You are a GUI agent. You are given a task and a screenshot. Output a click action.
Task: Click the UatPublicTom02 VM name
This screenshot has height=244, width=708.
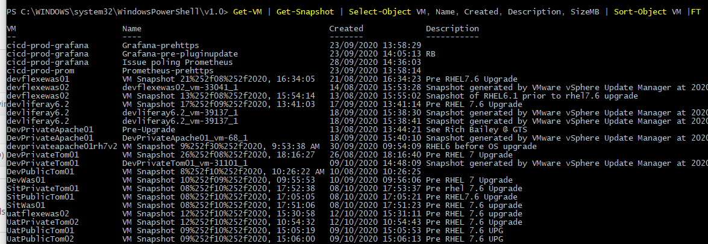[x=40, y=239]
